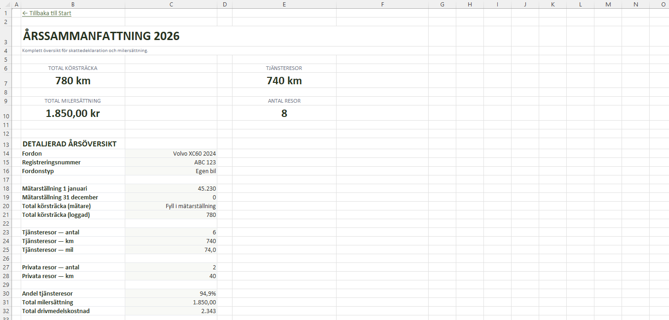
Task: Click the "ANTAL RESOR" label
Action: (x=284, y=101)
